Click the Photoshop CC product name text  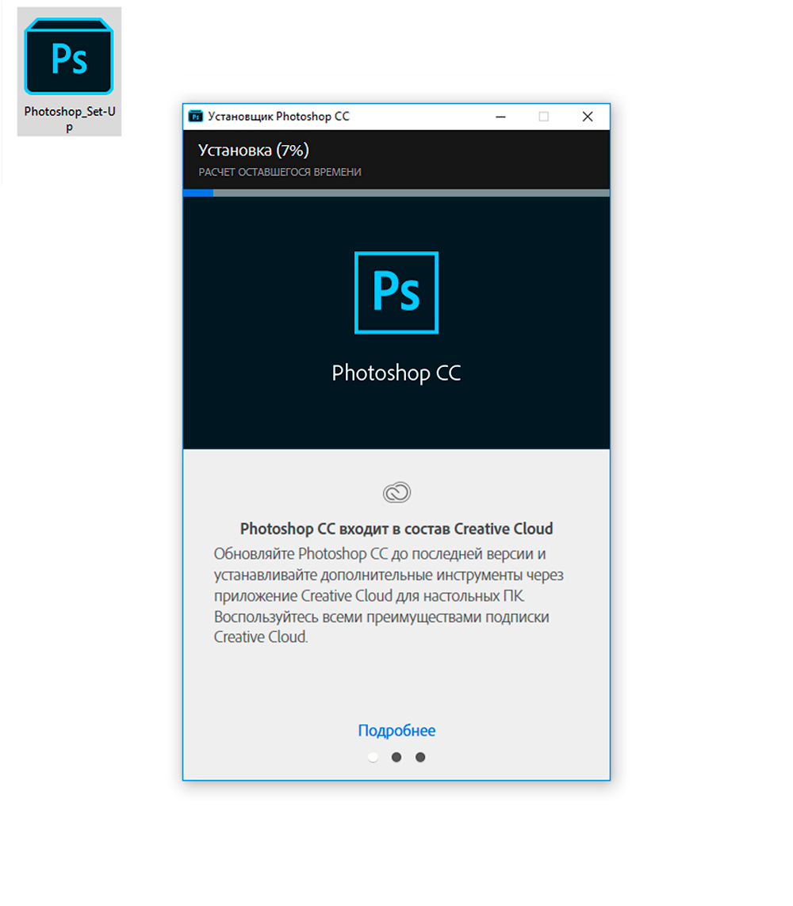pos(396,373)
